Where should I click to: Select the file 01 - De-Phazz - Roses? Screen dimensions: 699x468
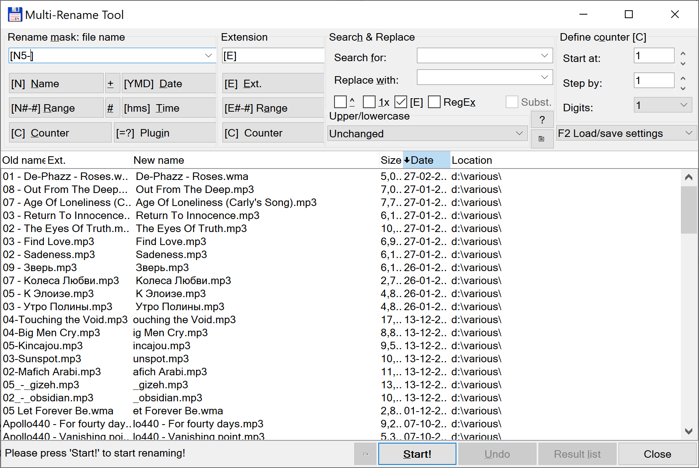click(65, 176)
